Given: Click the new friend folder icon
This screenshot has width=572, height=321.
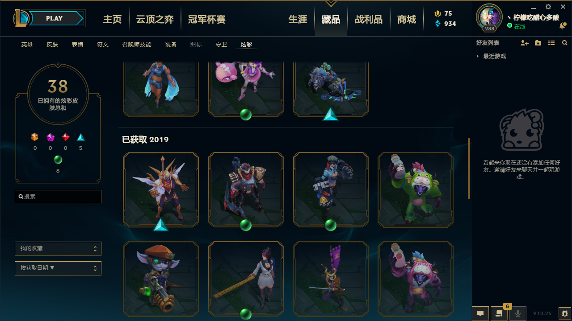Looking at the screenshot, I should click(538, 43).
